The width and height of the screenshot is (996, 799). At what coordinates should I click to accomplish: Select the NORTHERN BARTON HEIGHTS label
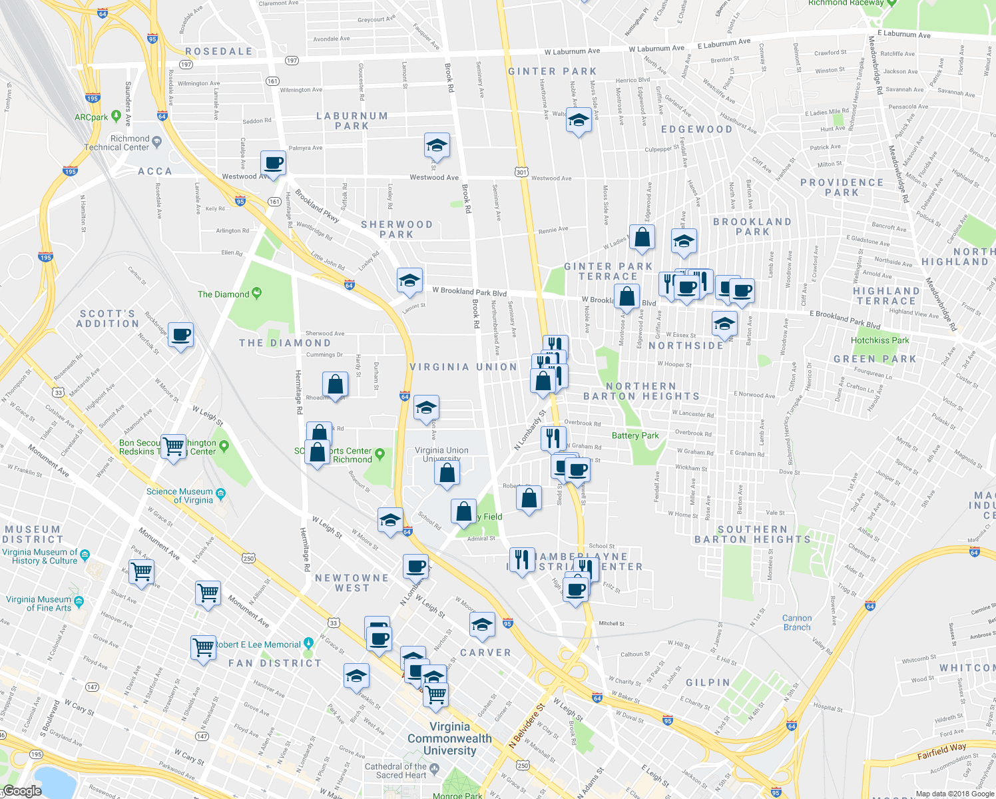(x=642, y=391)
